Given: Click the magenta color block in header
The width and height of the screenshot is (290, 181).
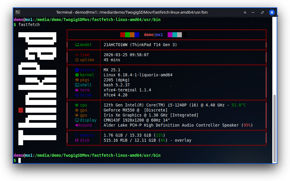Looking at the screenshot, I should click(x=170, y=35).
